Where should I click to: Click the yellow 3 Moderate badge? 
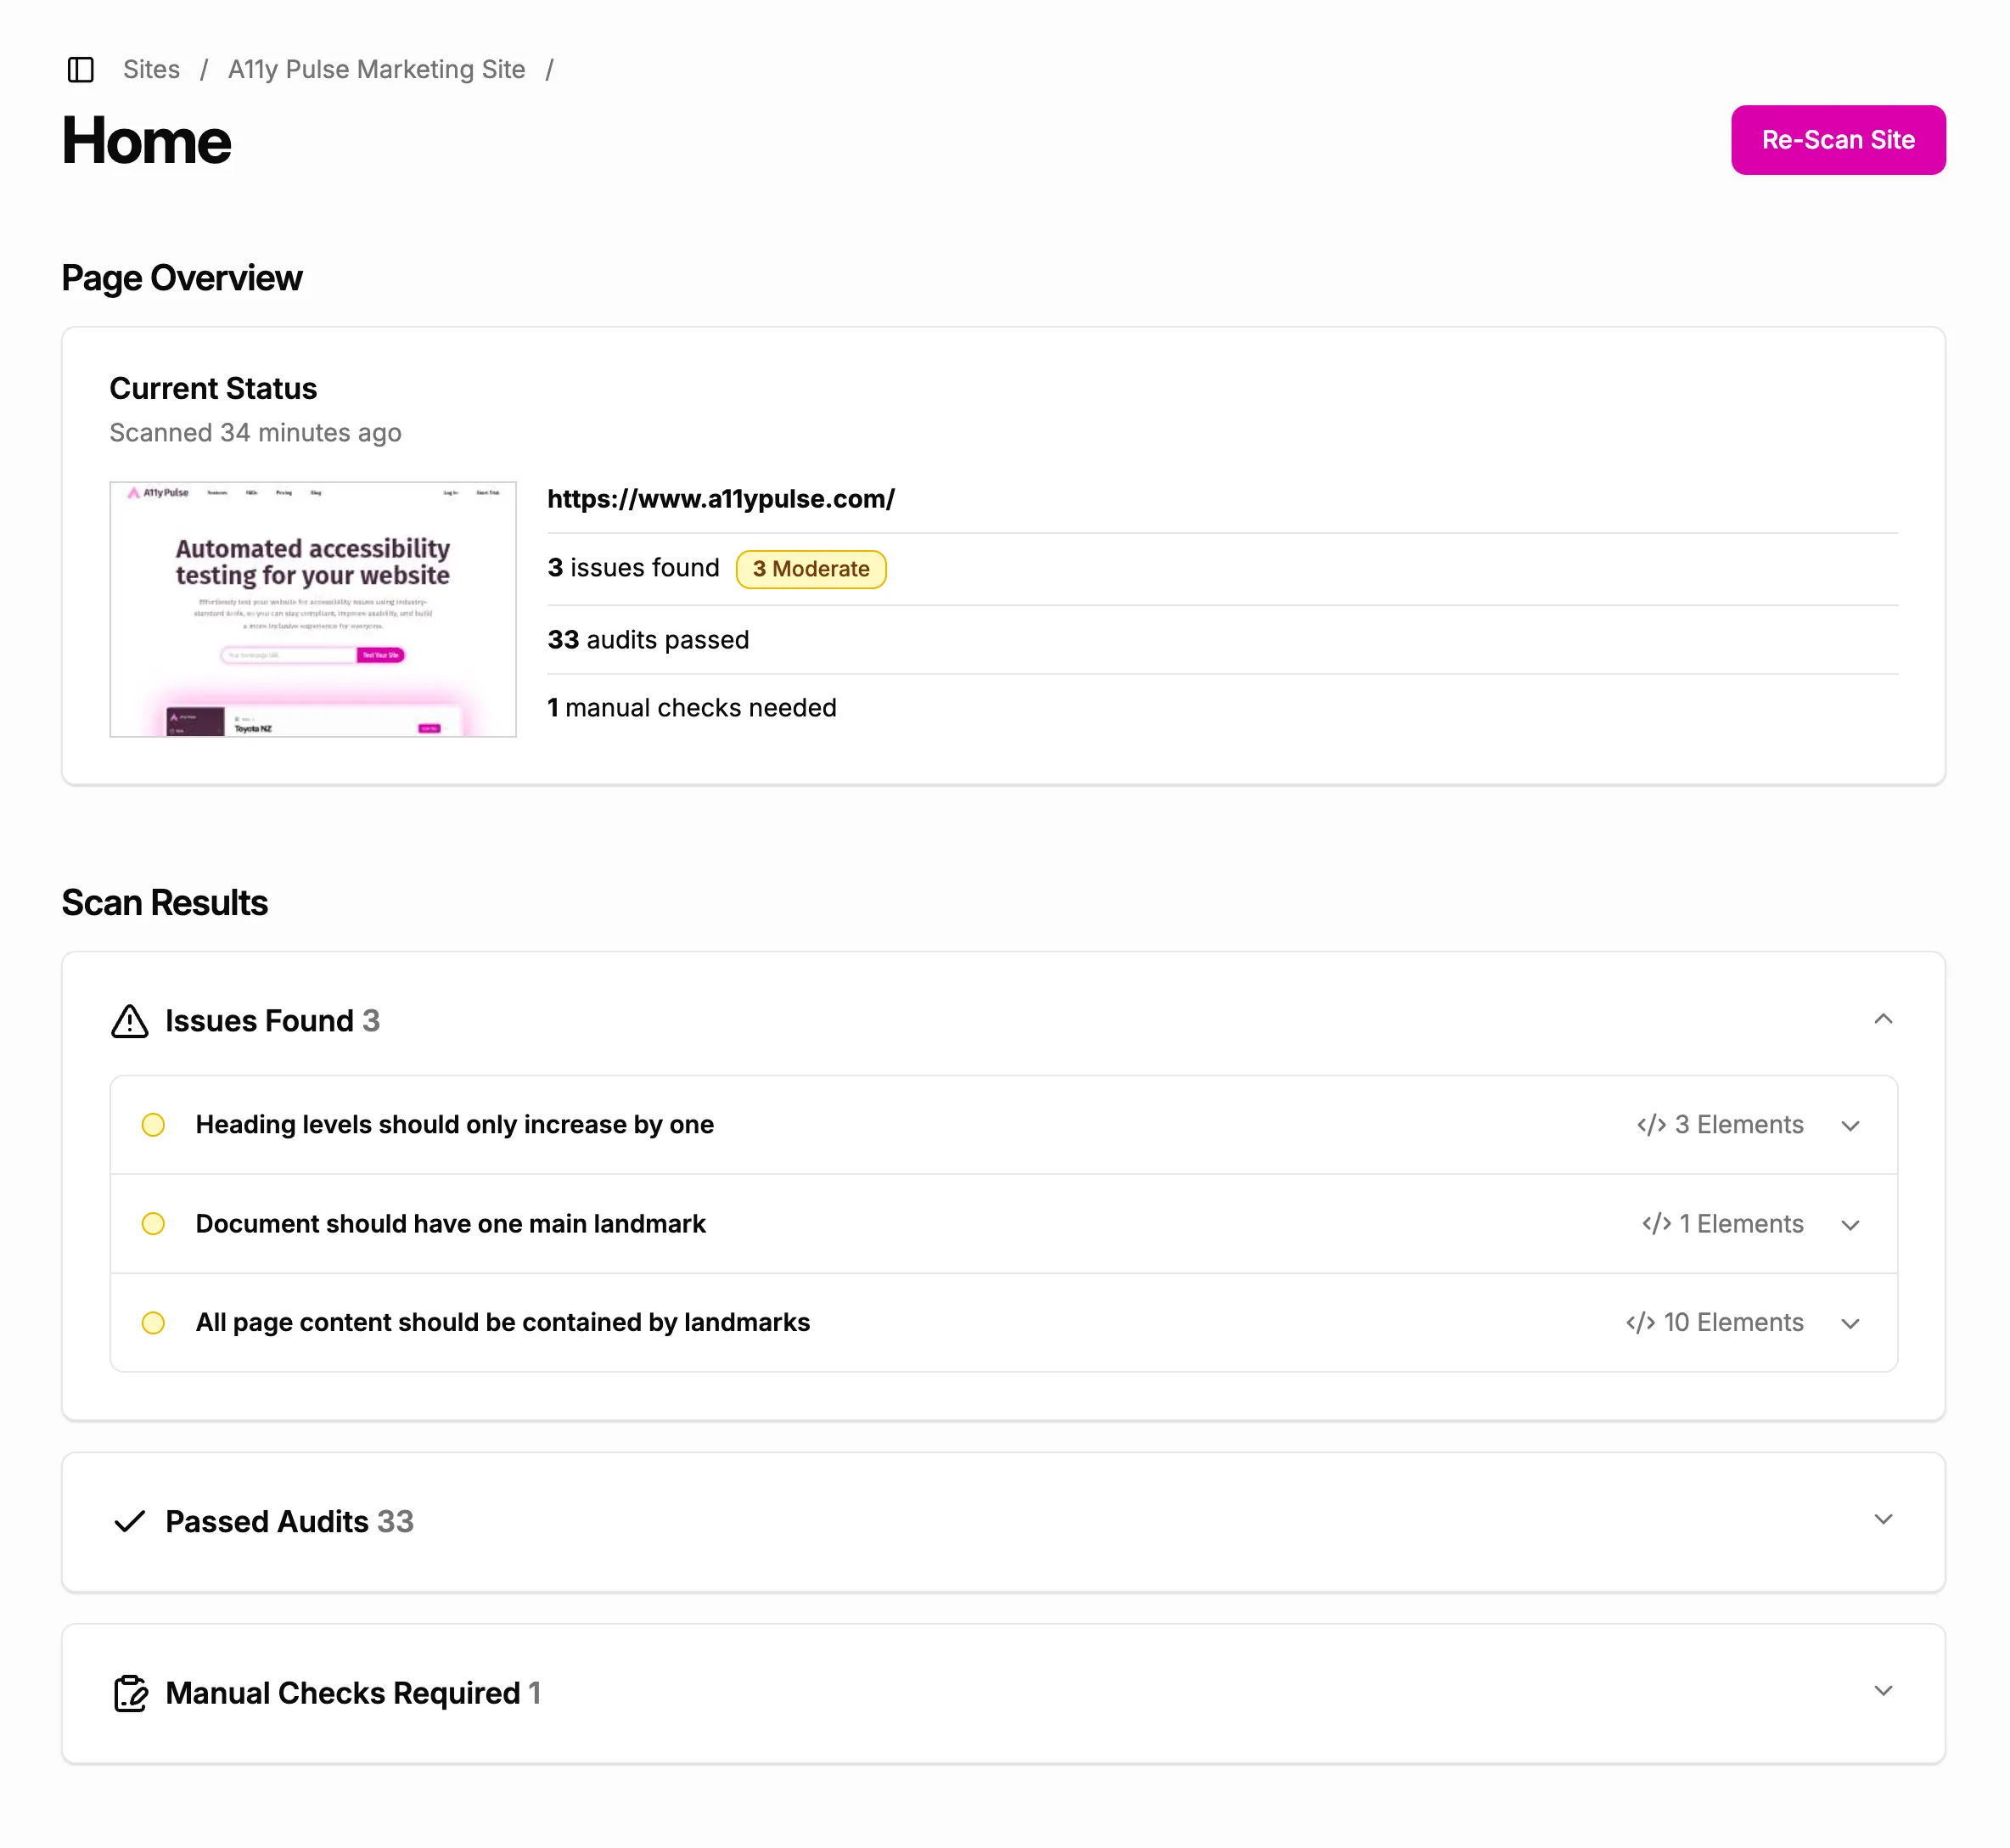pyautogui.click(x=811, y=569)
